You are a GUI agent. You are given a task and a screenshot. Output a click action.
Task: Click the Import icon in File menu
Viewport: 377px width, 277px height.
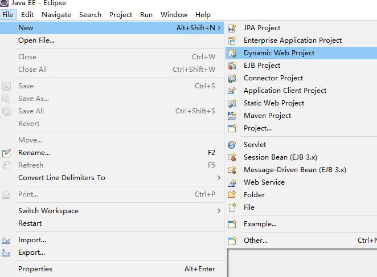6,241
